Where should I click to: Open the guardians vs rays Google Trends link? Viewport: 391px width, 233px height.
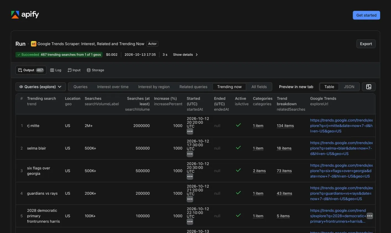point(341,193)
